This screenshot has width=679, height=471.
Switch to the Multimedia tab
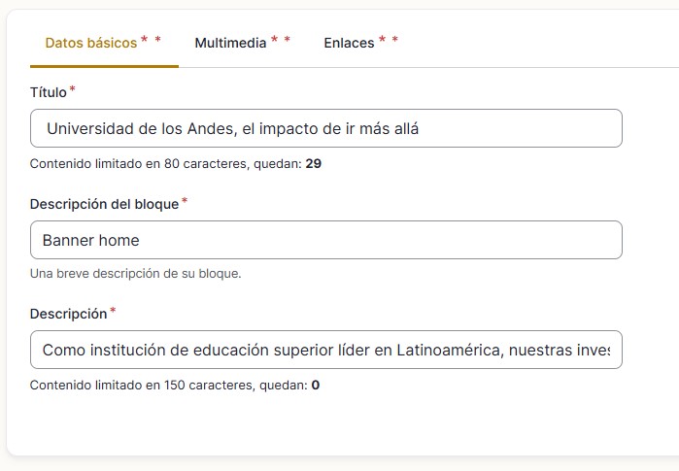230,43
